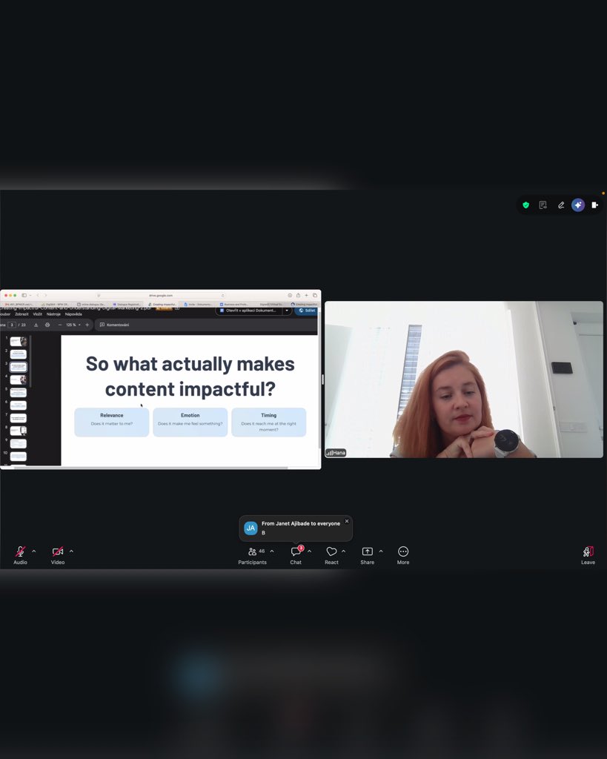Click the view layout icon at far top right

(x=595, y=205)
